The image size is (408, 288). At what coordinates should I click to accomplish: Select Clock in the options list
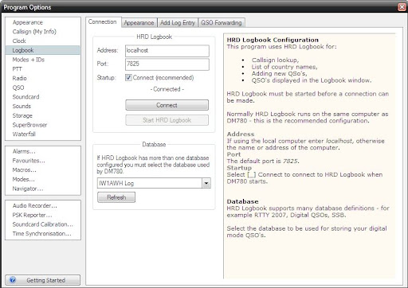pos(19,41)
